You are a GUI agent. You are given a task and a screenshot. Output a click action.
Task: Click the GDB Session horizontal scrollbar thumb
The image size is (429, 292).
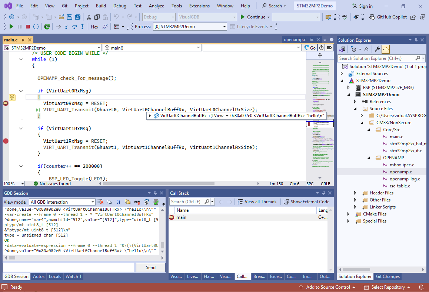12,258
